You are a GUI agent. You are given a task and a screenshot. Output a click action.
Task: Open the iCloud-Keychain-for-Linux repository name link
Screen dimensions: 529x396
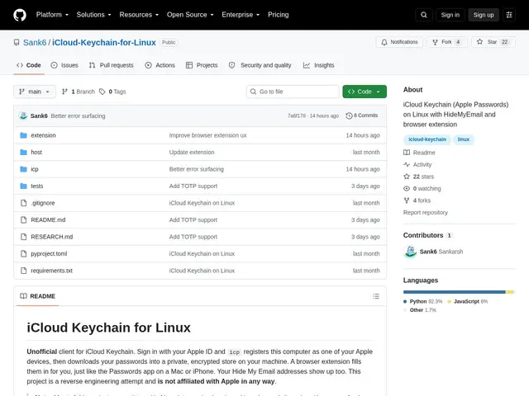(104, 42)
